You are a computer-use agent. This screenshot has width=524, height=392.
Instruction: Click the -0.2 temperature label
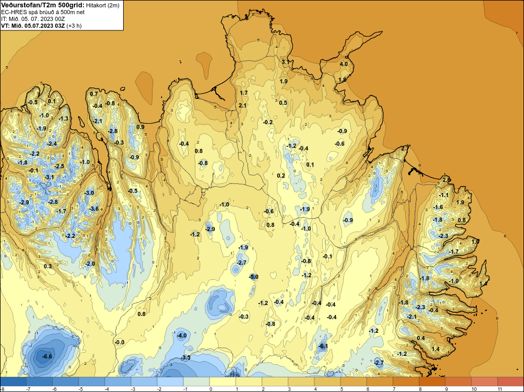(268, 122)
